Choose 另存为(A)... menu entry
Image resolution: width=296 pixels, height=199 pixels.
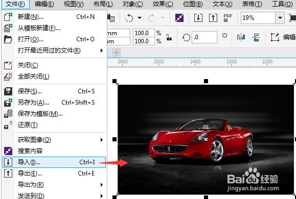[x=54, y=103]
